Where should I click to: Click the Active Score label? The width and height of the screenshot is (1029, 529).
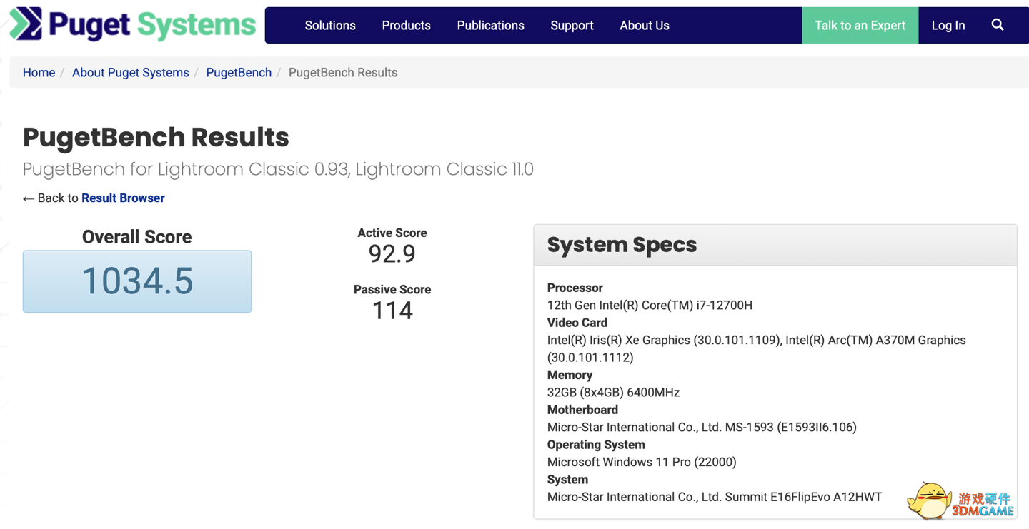coord(392,233)
